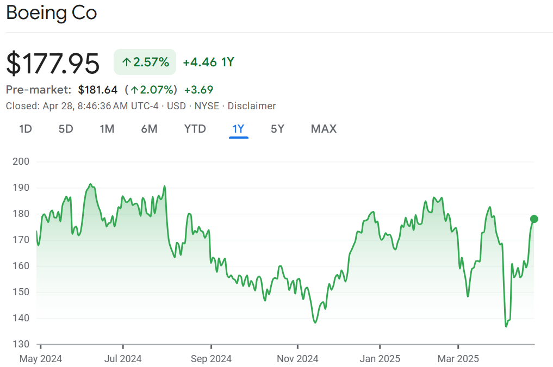This screenshot has height=367, width=553.
Task: Open the Disclaimer link
Action: click(252, 106)
